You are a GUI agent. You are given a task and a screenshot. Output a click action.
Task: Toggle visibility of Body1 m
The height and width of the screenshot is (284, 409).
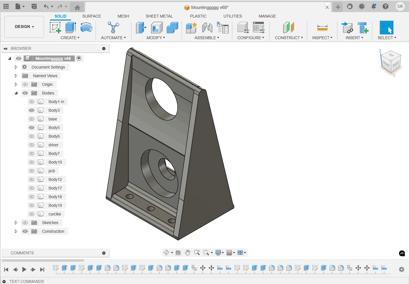32,102
